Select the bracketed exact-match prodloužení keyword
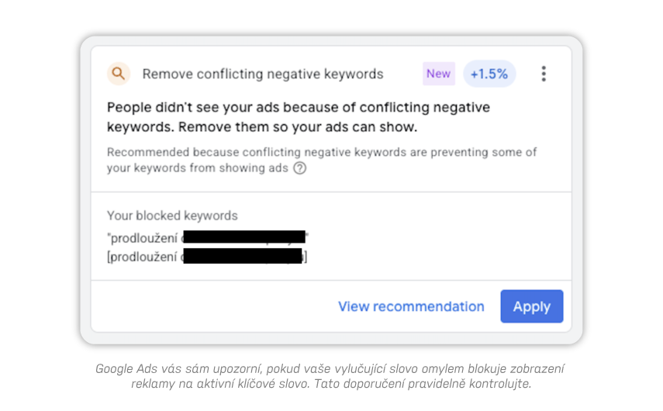Viewport: 663px width, 411px height. [207, 257]
